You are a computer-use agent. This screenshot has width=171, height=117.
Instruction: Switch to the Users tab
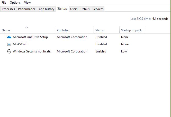tap(74, 9)
